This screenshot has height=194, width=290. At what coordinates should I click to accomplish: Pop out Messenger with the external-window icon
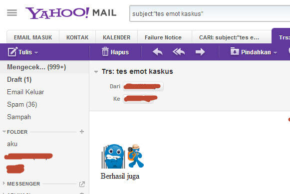coord(82,184)
